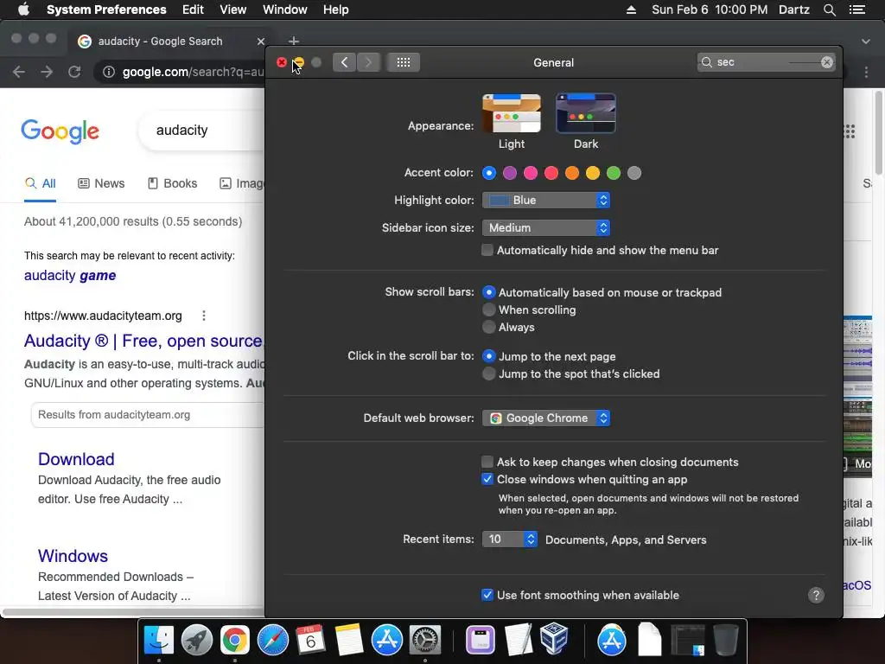Viewport: 885px width, 664px height.
Task: Expand Chrome tab search chevron
Action: coord(866,41)
